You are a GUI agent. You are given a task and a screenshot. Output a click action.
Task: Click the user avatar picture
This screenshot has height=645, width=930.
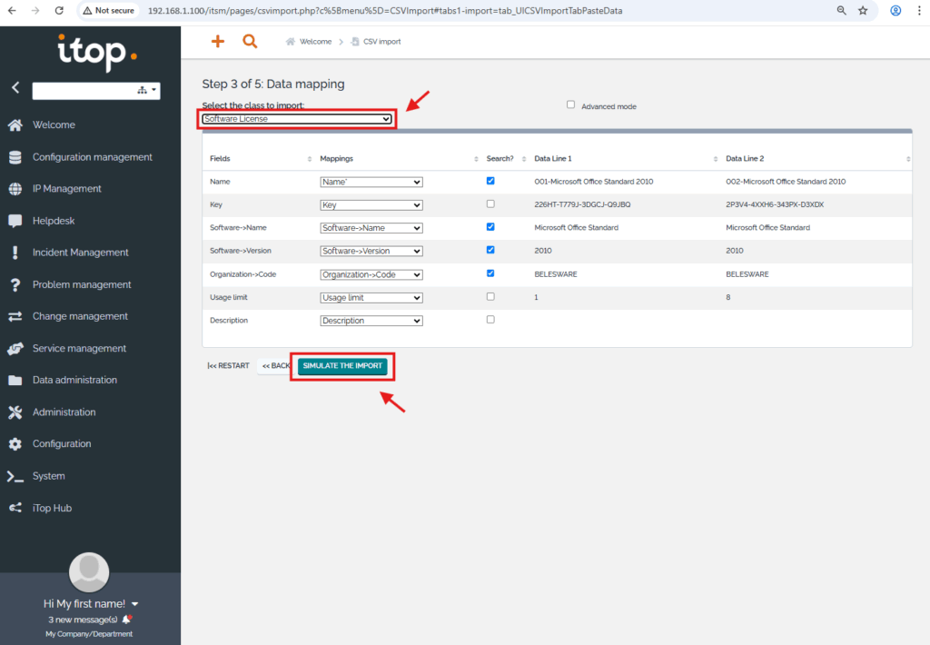point(90,572)
